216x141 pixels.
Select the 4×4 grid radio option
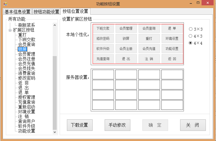(x=195, y=43)
